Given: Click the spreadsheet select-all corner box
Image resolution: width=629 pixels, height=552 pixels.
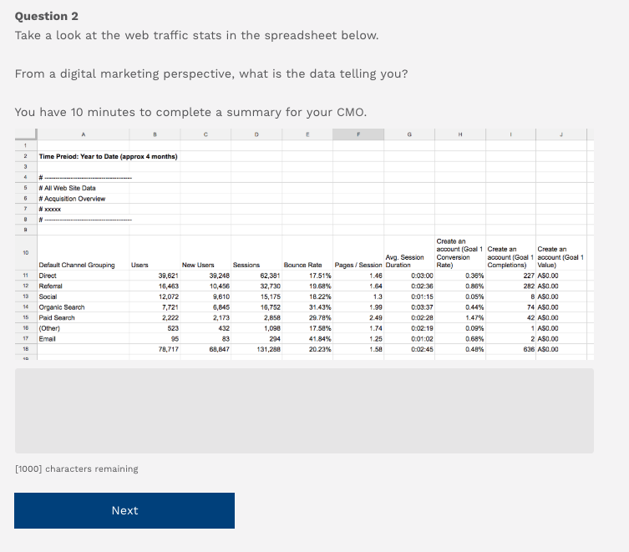Looking at the screenshot, I should coord(25,135).
